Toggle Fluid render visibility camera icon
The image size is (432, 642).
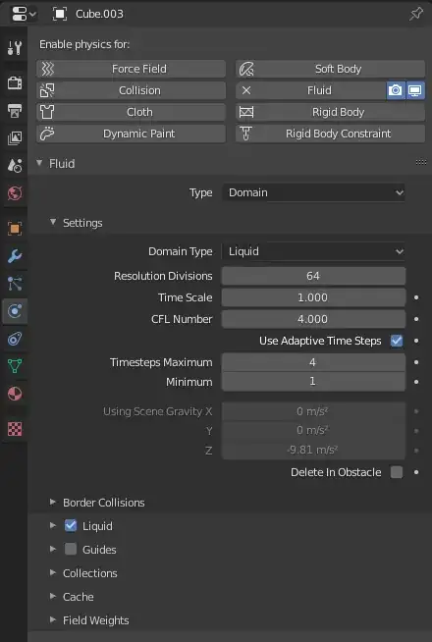pyautogui.click(x=395, y=90)
